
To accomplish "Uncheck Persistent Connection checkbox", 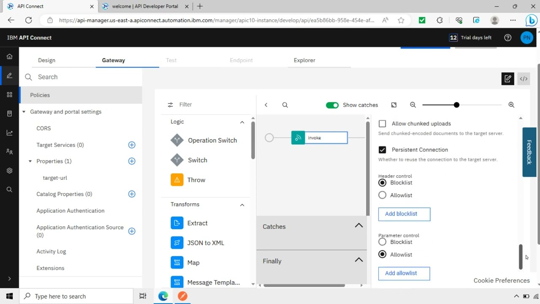I will point(382,149).
